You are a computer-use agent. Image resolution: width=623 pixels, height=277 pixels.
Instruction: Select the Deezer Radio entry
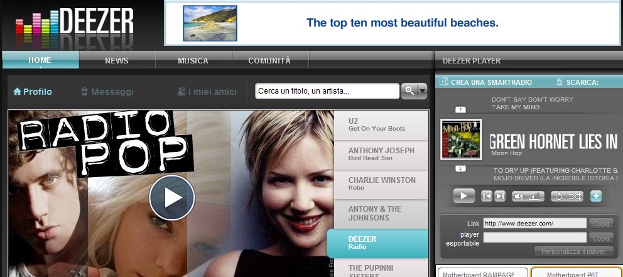coord(377,243)
